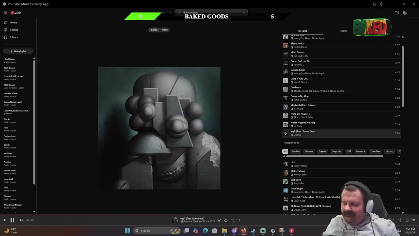Open account avatar menu
Screen dimensions: 419x236
tap(405, 13)
